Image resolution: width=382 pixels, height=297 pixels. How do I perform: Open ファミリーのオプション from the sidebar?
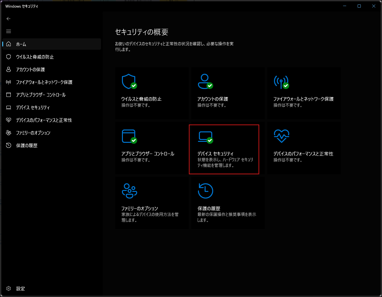coord(51,133)
